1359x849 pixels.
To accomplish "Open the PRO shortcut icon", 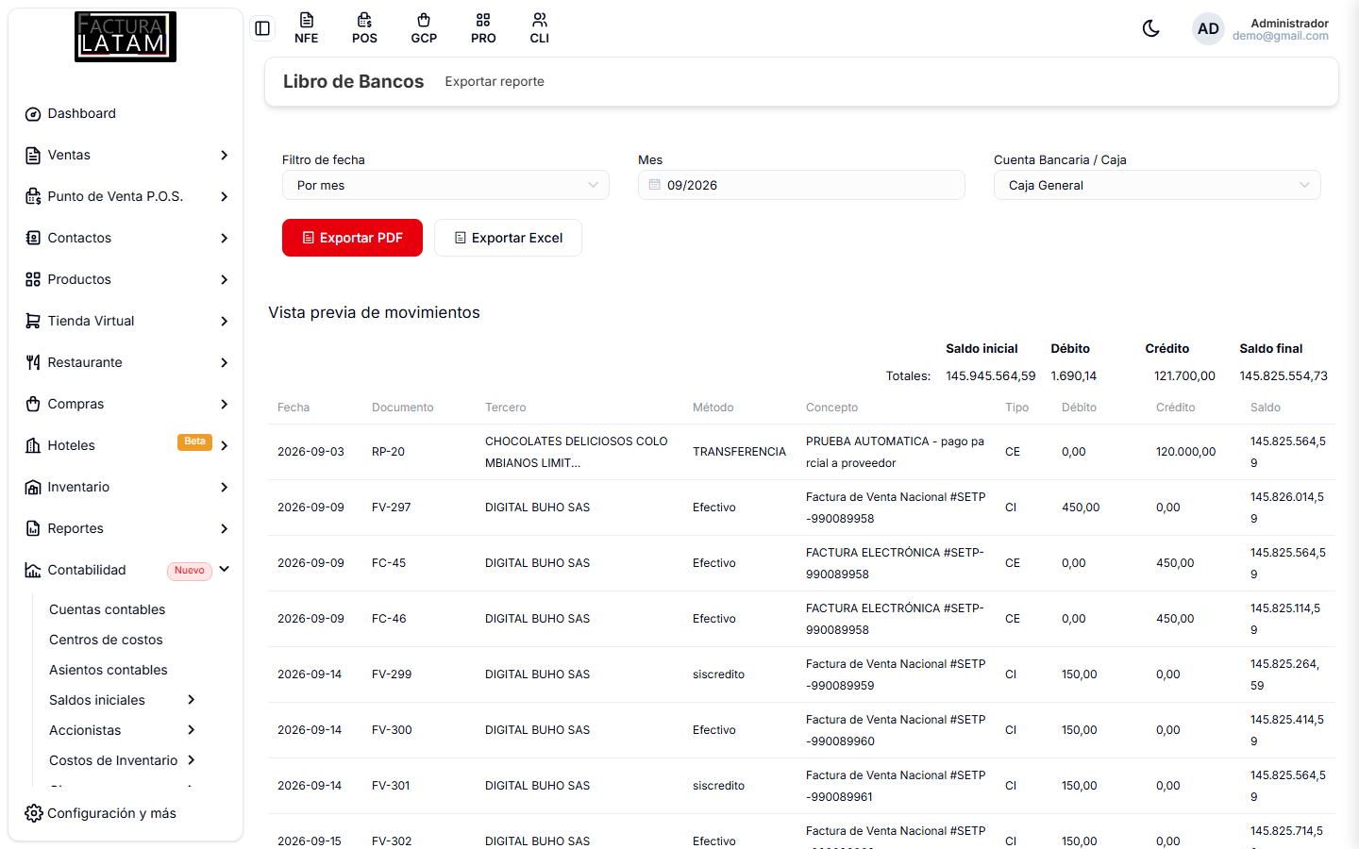I will [483, 28].
